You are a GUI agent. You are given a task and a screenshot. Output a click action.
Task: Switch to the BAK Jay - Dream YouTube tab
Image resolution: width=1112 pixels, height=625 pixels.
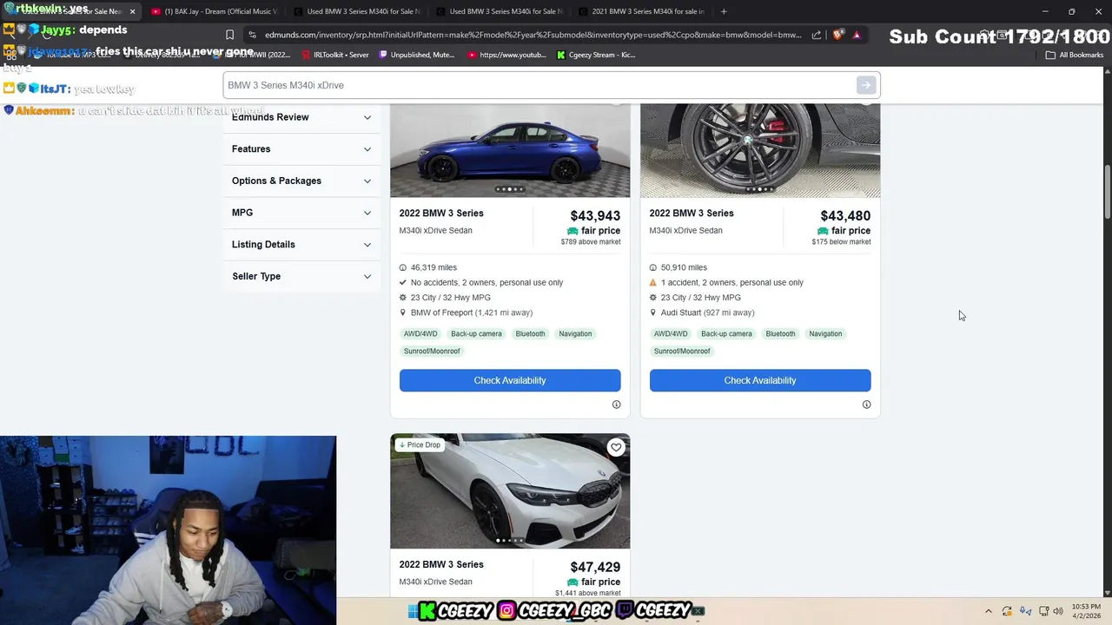(214, 11)
